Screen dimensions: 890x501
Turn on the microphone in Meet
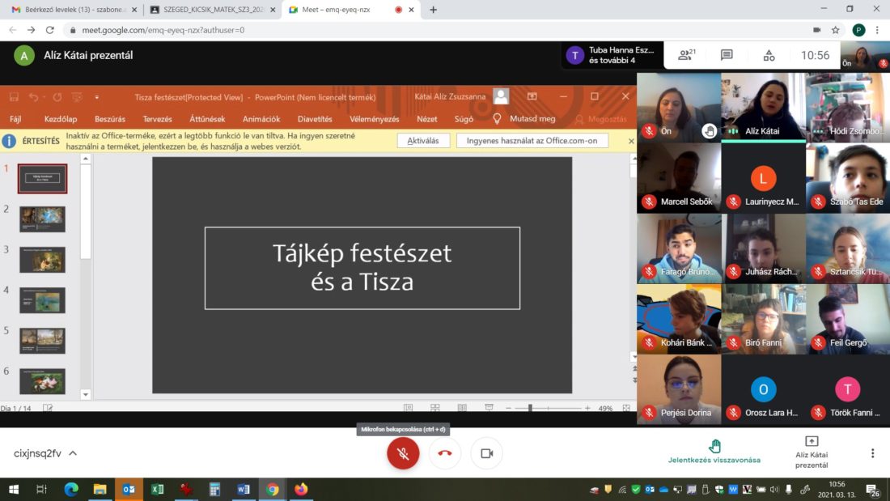[x=403, y=453]
